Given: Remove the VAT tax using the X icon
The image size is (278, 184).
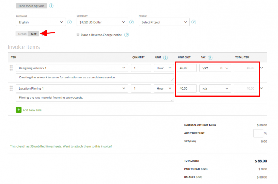Looking at the screenshot, I should [x=221, y=68].
